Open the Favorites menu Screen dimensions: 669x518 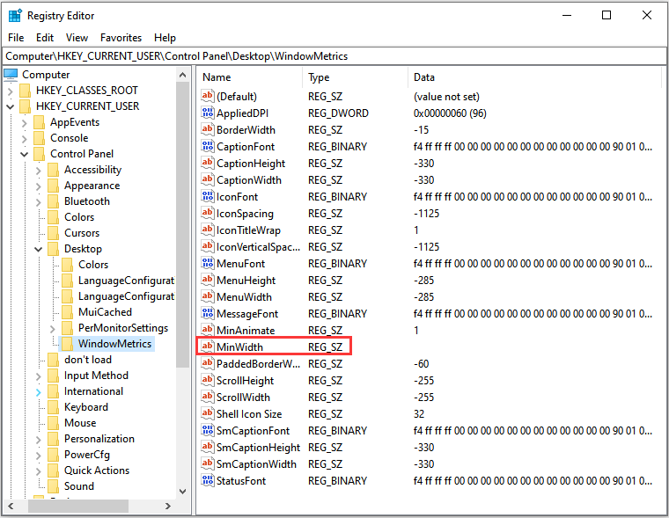coord(121,38)
